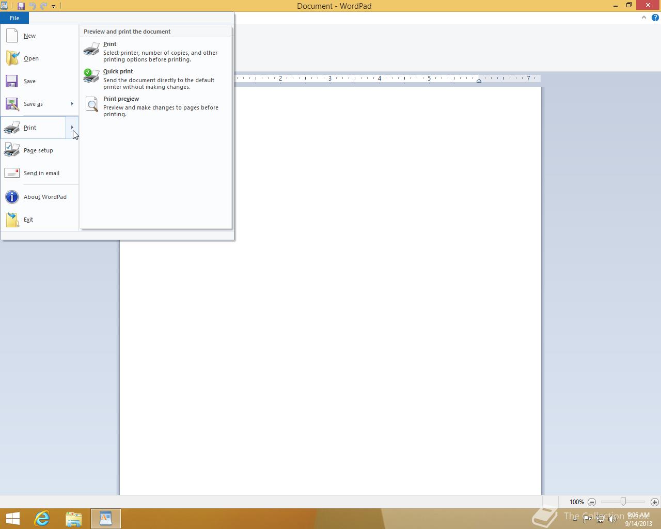Show hidden system tray icons arrow

point(575,519)
